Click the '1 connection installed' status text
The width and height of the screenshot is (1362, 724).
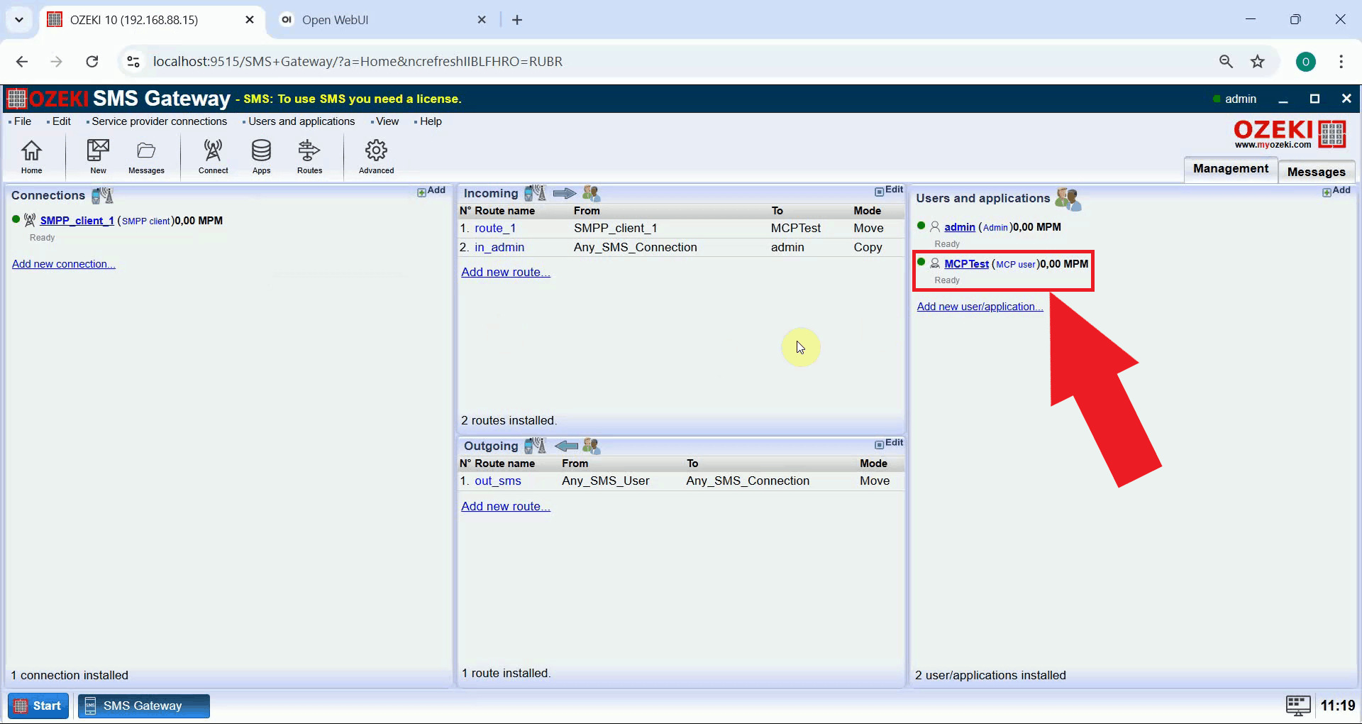[70, 675]
